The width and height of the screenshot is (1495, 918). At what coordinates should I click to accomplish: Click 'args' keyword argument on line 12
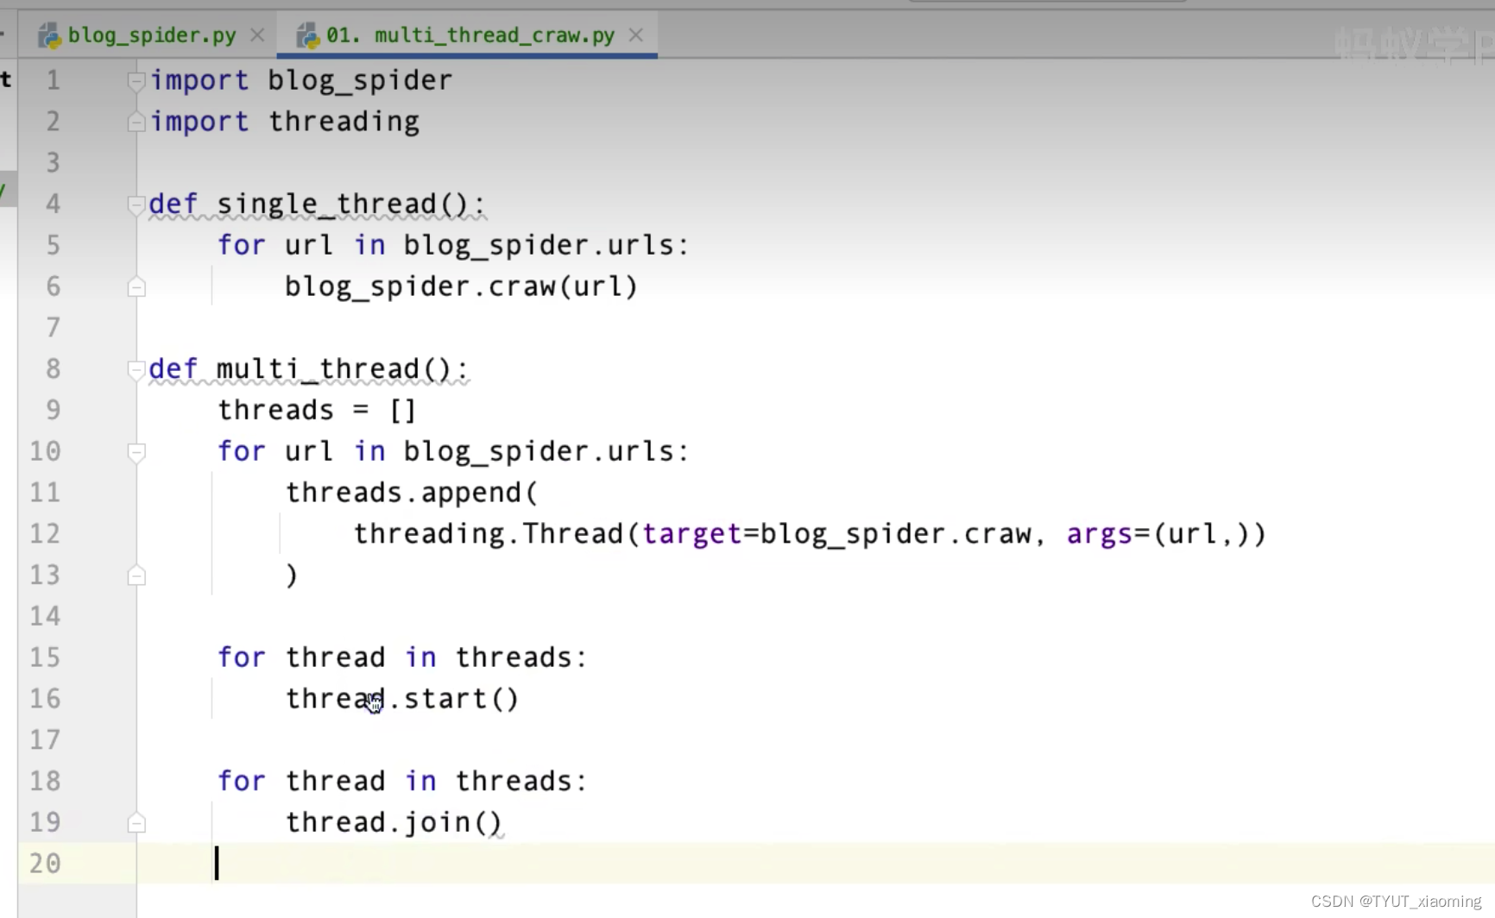click(1099, 534)
